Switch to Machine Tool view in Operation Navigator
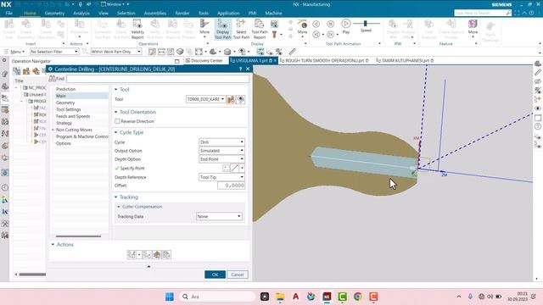The image size is (543, 305). [x=26, y=71]
